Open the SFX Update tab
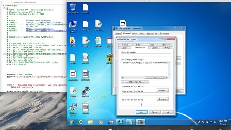This screenshot has height=130, width=231. click(x=125, y=48)
